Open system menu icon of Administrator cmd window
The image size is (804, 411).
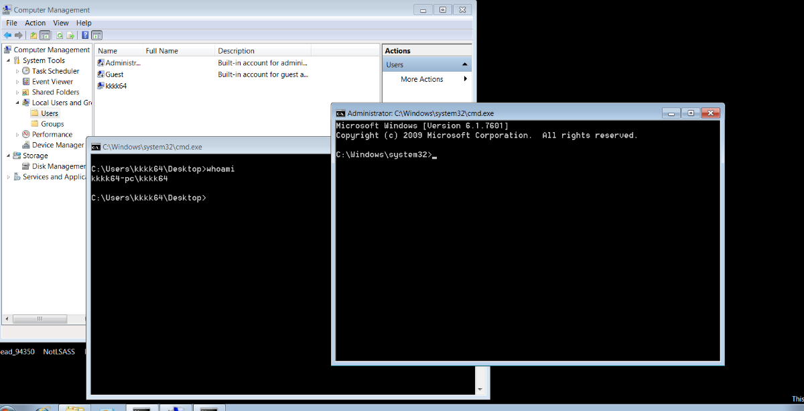340,113
